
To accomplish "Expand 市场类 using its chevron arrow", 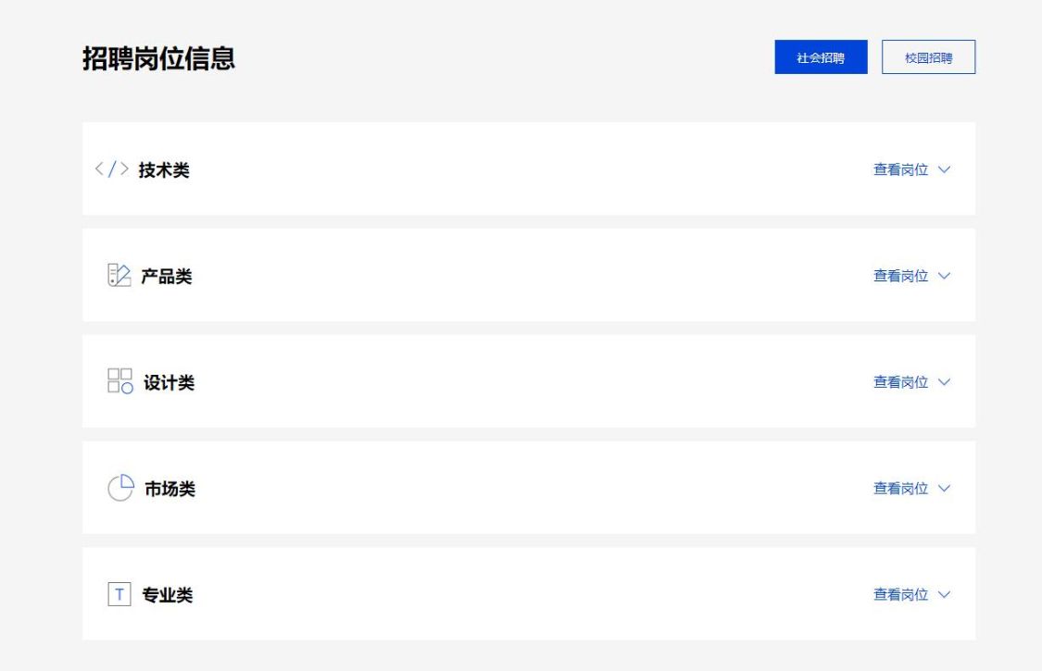I will tap(944, 489).
